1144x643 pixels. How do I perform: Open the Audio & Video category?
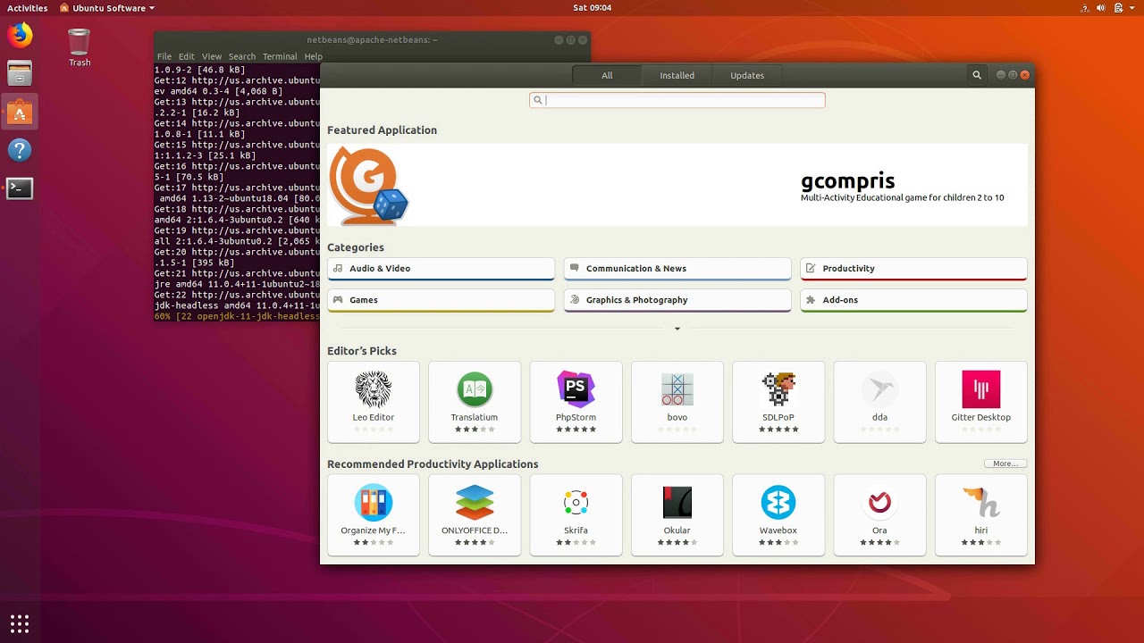click(442, 269)
